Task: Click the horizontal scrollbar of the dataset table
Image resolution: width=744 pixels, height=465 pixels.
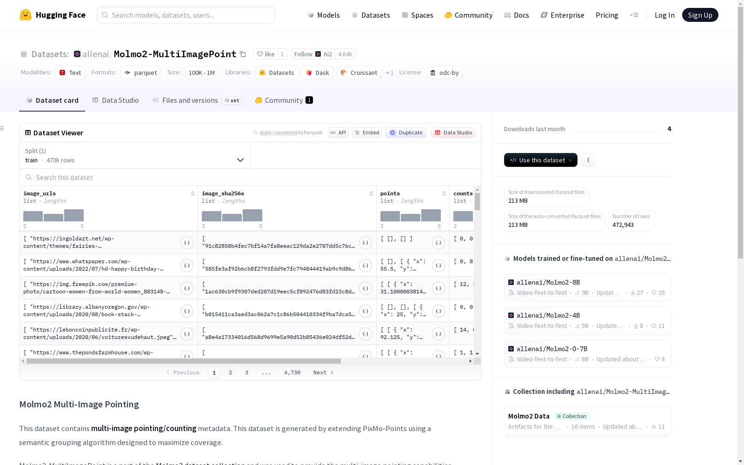Action: pyautogui.click(x=184, y=361)
